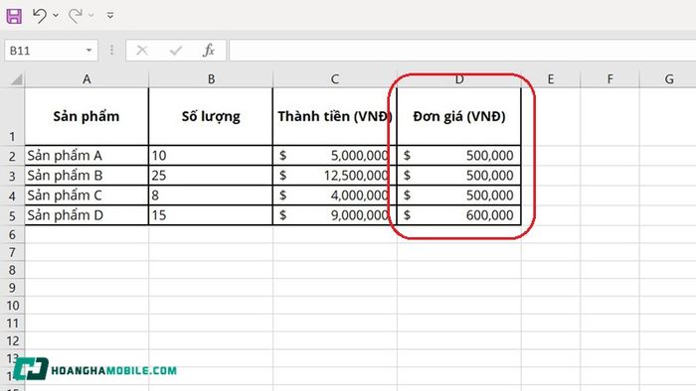Click the cell with 4,000,000
The height and width of the screenshot is (391, 696).
[x=335, y=195]
